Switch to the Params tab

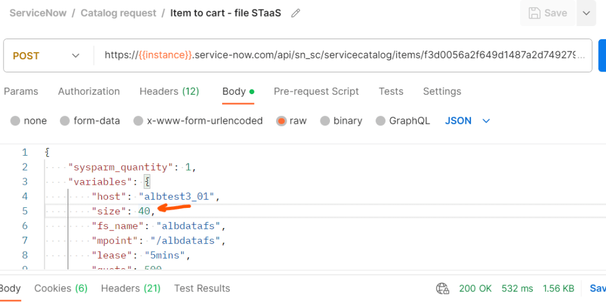(x=21, y=91)
